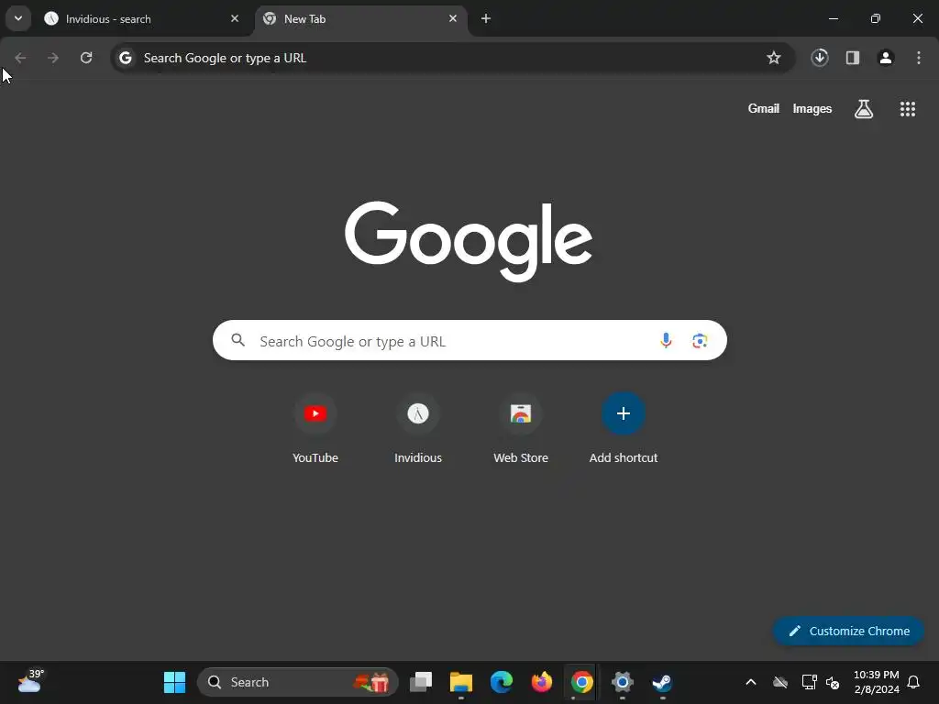Screen dimensions: 939x704
Task: Switch to the Invidious - search tab
Action: pos(142,18)
